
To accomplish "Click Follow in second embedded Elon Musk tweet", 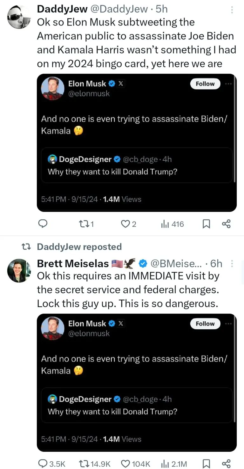I will tap(205, 324).
